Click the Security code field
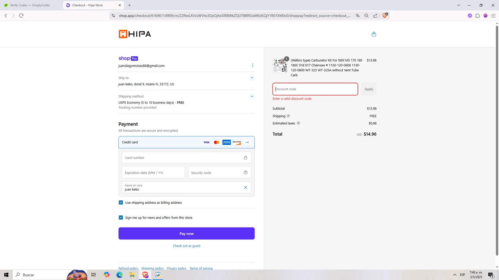The width and height of the screenshot is (499, 280). [220, 173]
